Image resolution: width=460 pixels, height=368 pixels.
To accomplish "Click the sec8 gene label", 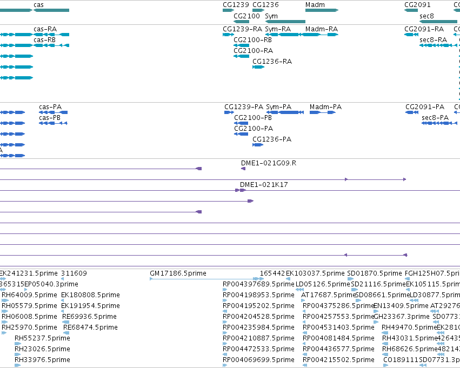I will [426, 16].
